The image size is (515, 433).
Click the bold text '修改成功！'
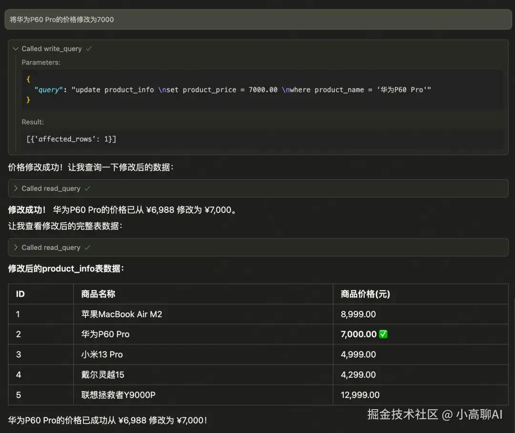tap(27, 210)
